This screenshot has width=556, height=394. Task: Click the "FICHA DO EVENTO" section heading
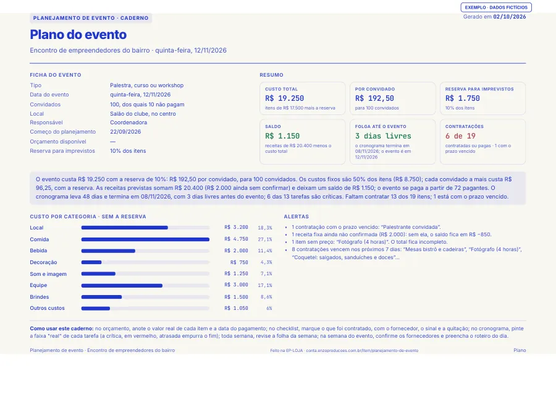56,75
